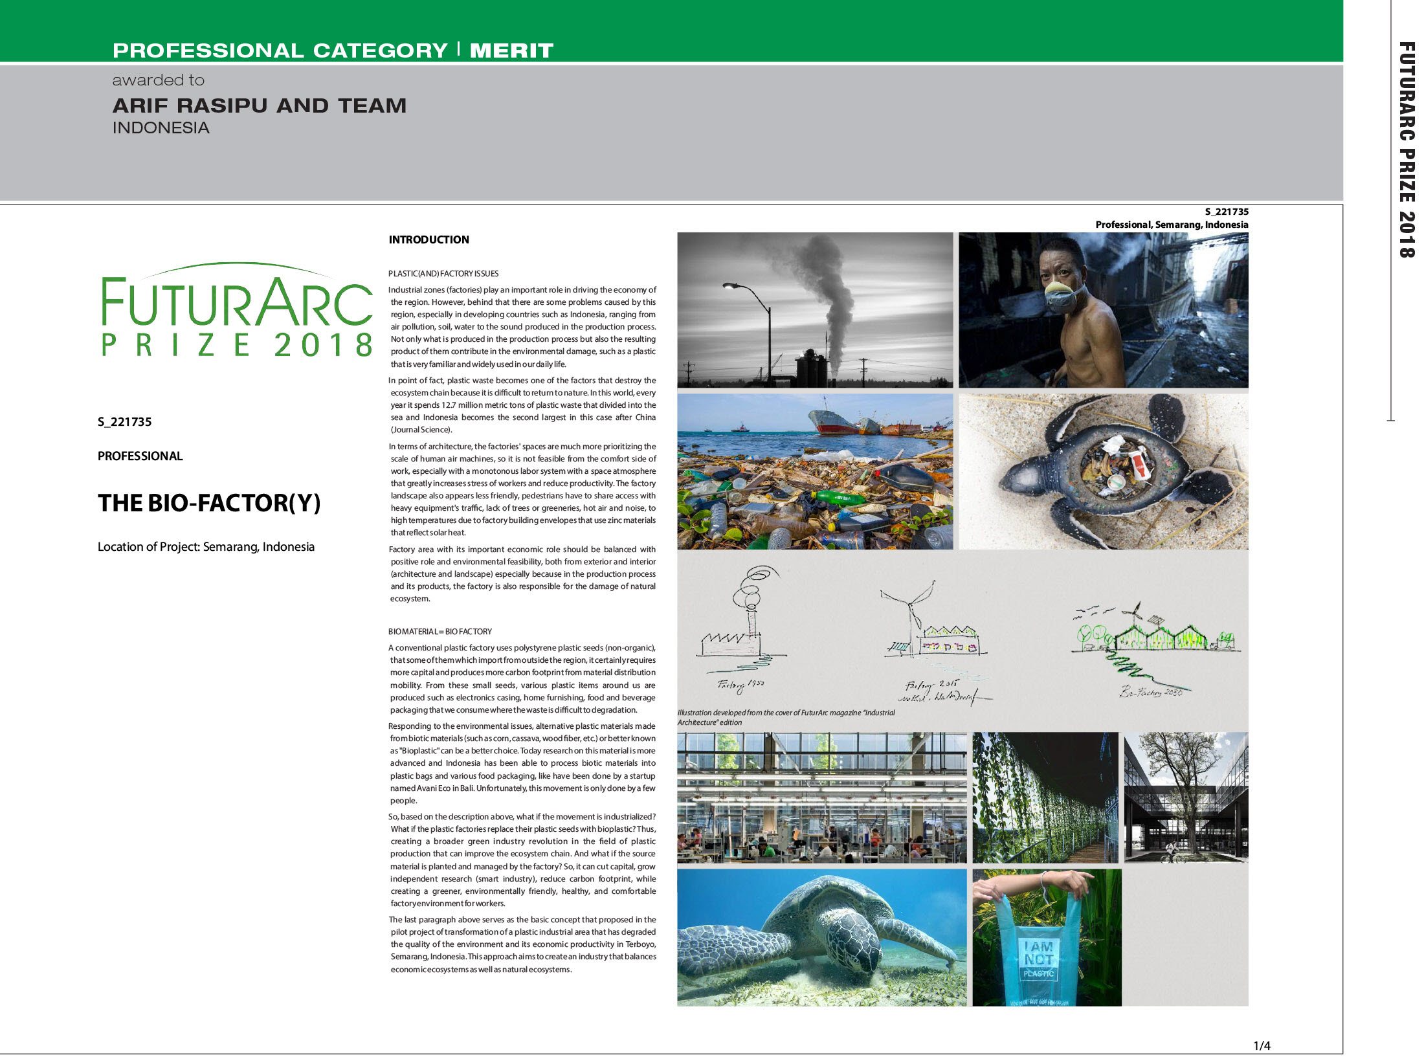Click the paragraph beginning 'A conventional plastic factory'
Screen dimensions: 1424x1057
pos(522,679)
